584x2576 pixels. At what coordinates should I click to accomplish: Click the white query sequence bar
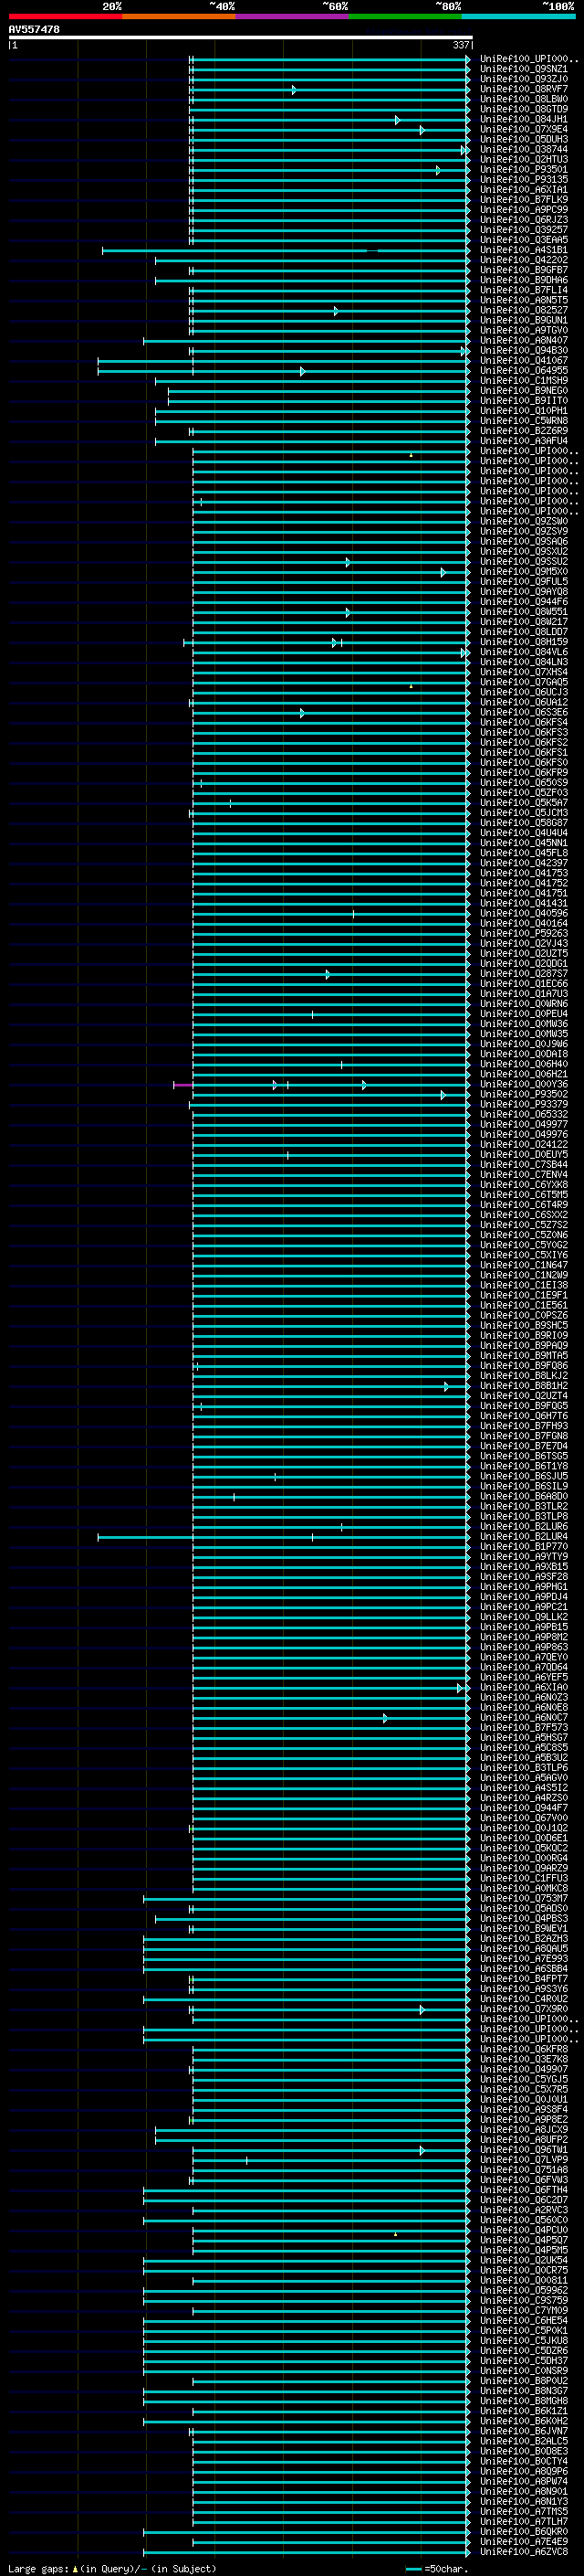coord(241,37)
